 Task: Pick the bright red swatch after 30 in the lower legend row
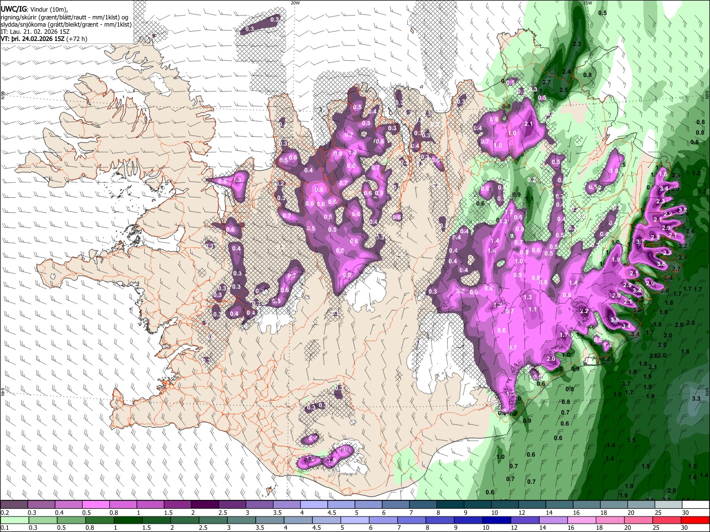point(696,520)
